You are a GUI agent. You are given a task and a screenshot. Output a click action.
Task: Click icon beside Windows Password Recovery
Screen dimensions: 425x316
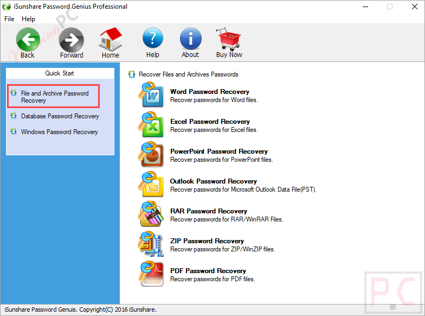coord(14,131)
